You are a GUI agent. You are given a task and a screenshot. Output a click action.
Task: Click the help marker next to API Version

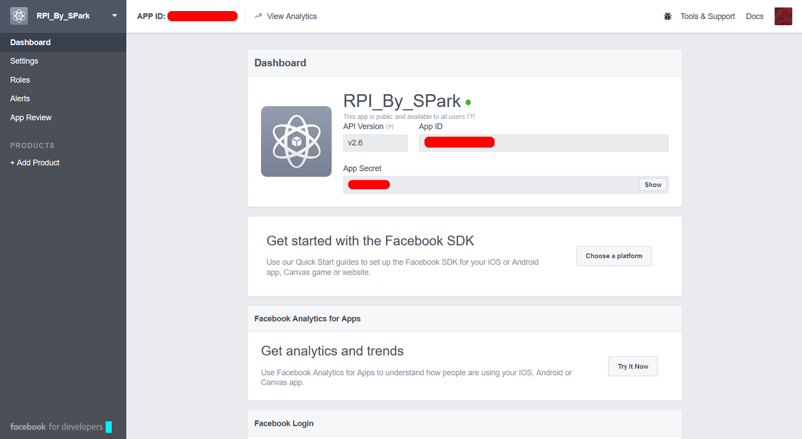tap(389, 127)
